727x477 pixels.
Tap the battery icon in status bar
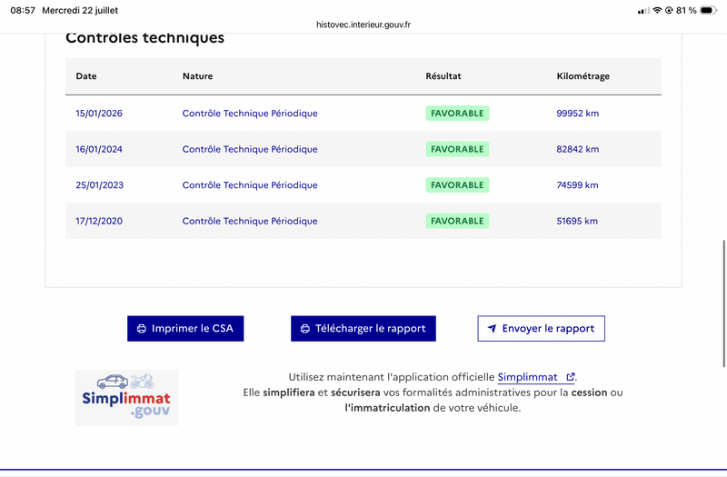(709, 10)
